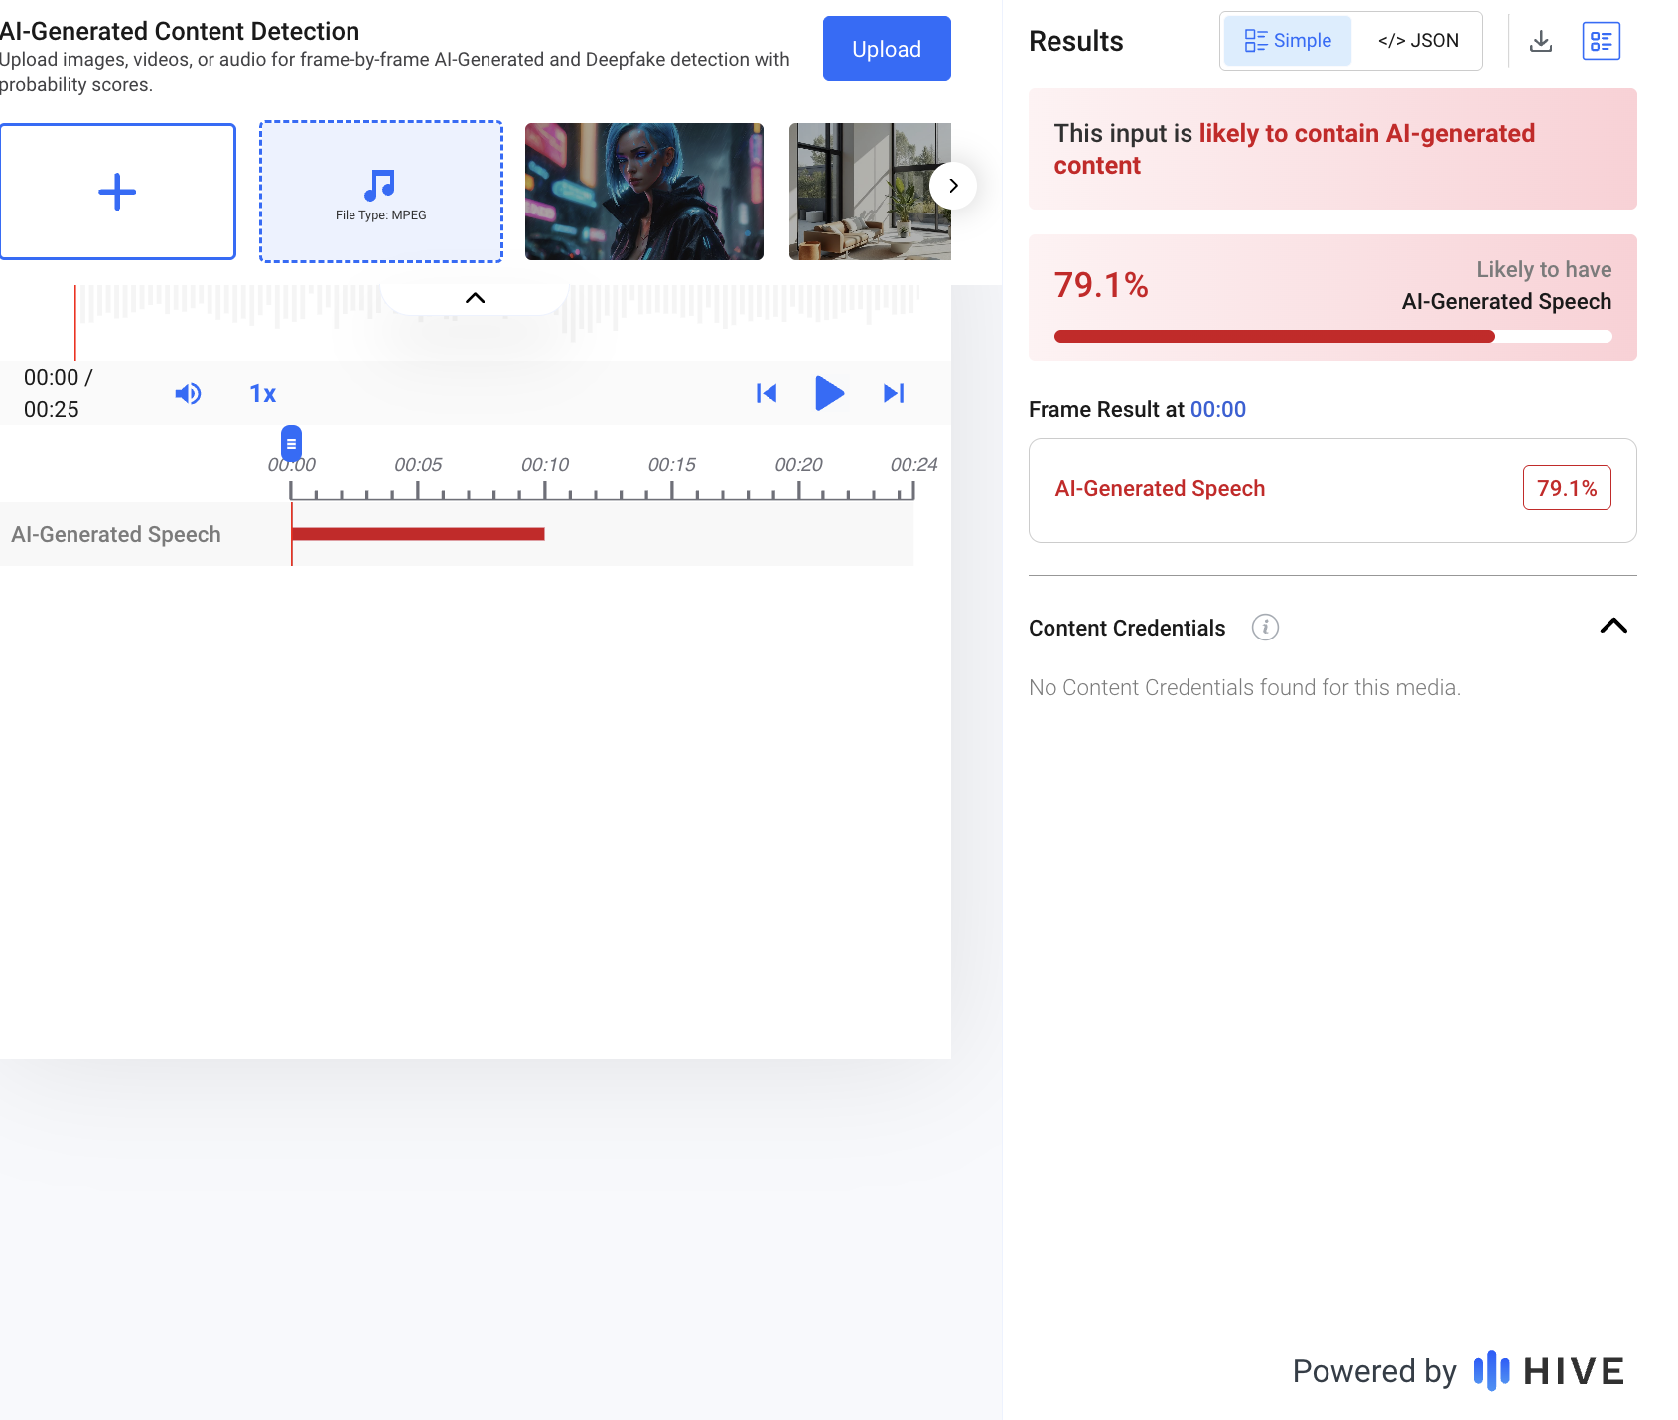Skip to next frame button

[894, 394]
